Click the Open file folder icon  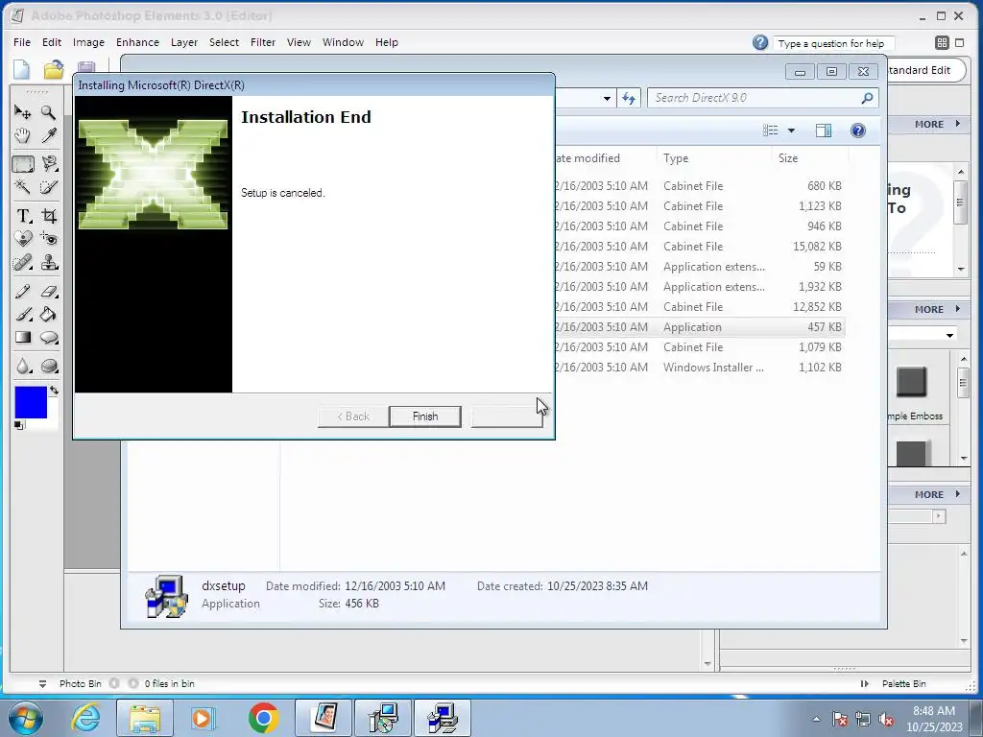[x=54, y=69]
